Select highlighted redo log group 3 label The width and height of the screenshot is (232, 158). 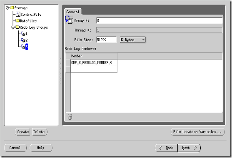click(x=27, y=47)
